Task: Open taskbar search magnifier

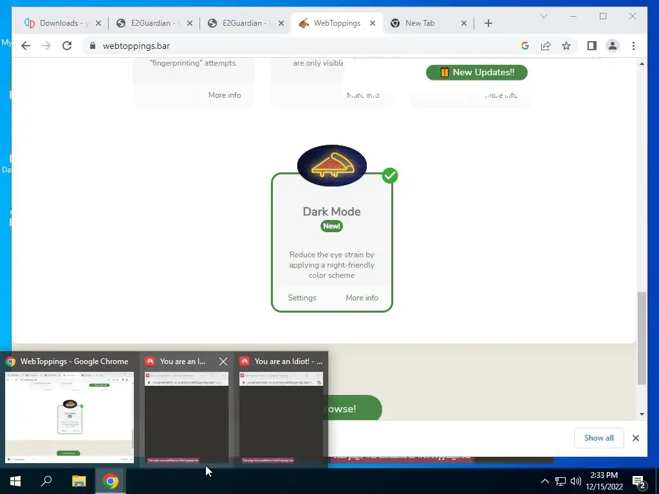Action: [46, 481]
